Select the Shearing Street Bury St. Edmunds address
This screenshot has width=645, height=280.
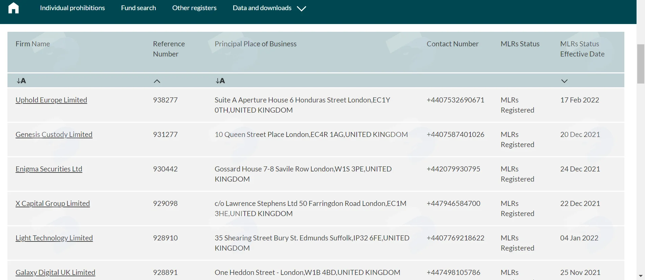[x=312, y=243]
